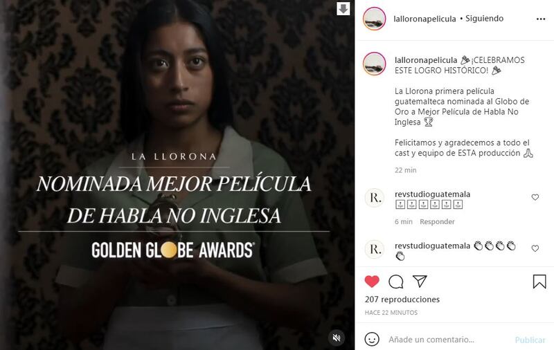Click the La Llorona video to play
This screenshot has height=350, width=554.
(x=177, y=175)
